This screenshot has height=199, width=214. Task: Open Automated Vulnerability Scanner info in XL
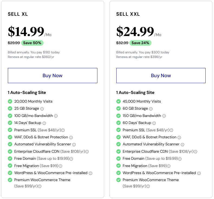tap(74, 145)
